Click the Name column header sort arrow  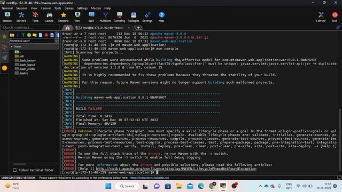(12, 46)
